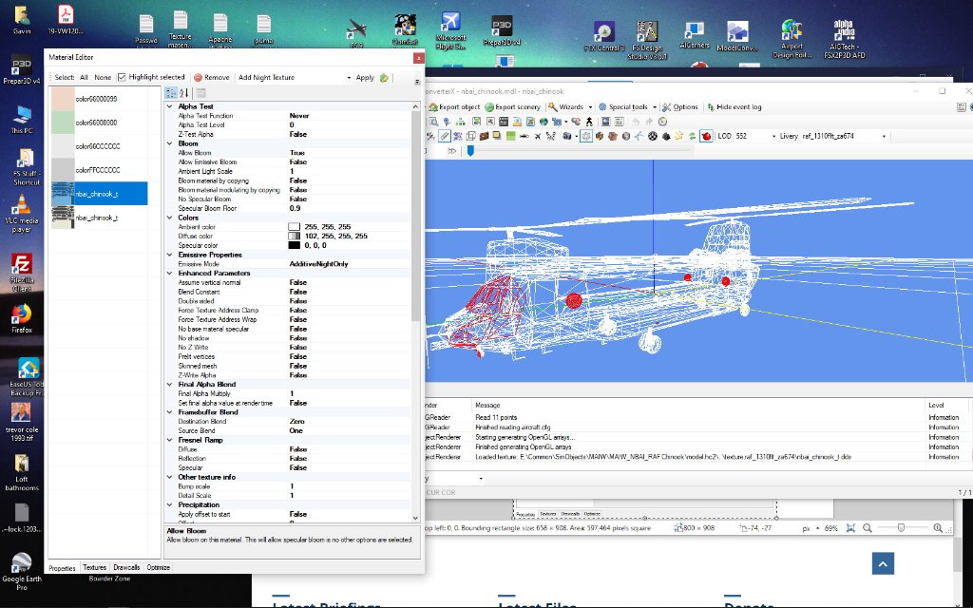
Task: Click the Apply button in Material Editor
Action: click(365, 77)
